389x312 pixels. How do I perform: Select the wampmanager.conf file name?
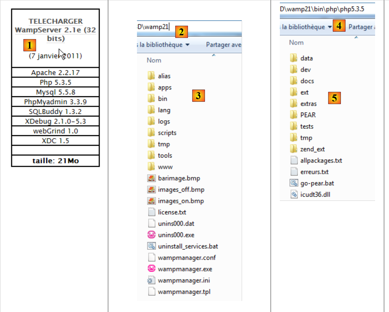point(187,258)
